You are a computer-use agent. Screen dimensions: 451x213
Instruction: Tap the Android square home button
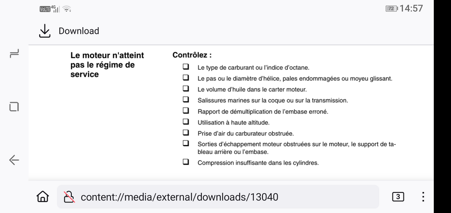coord(14,107)
